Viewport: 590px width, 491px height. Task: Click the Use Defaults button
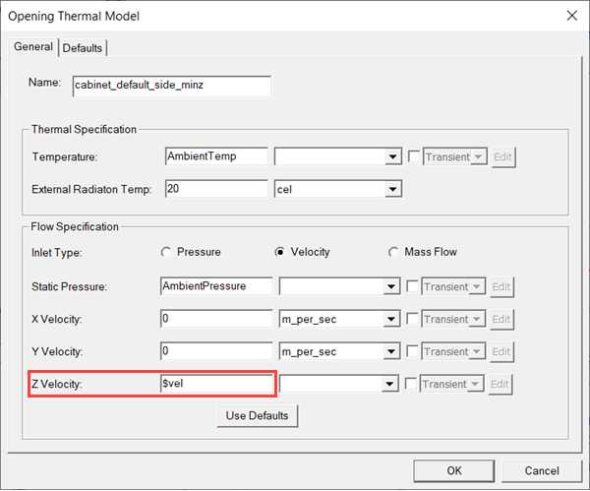[258, 415]
